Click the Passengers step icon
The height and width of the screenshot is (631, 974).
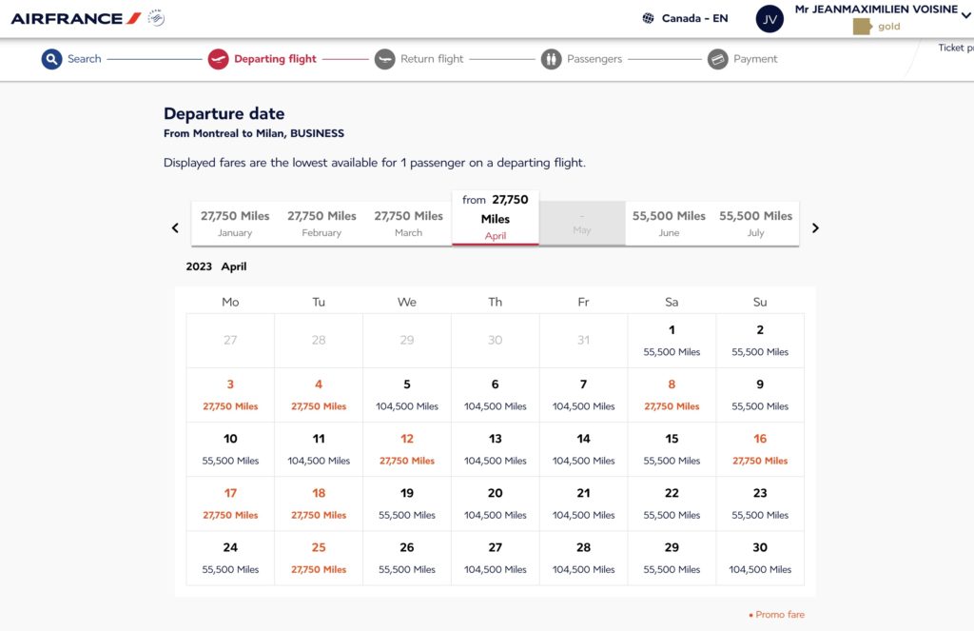pyautogui.click(x=552, y=59)
